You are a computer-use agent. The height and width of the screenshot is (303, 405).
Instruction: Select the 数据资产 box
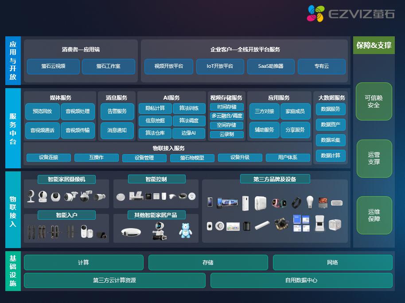[331, 125]
